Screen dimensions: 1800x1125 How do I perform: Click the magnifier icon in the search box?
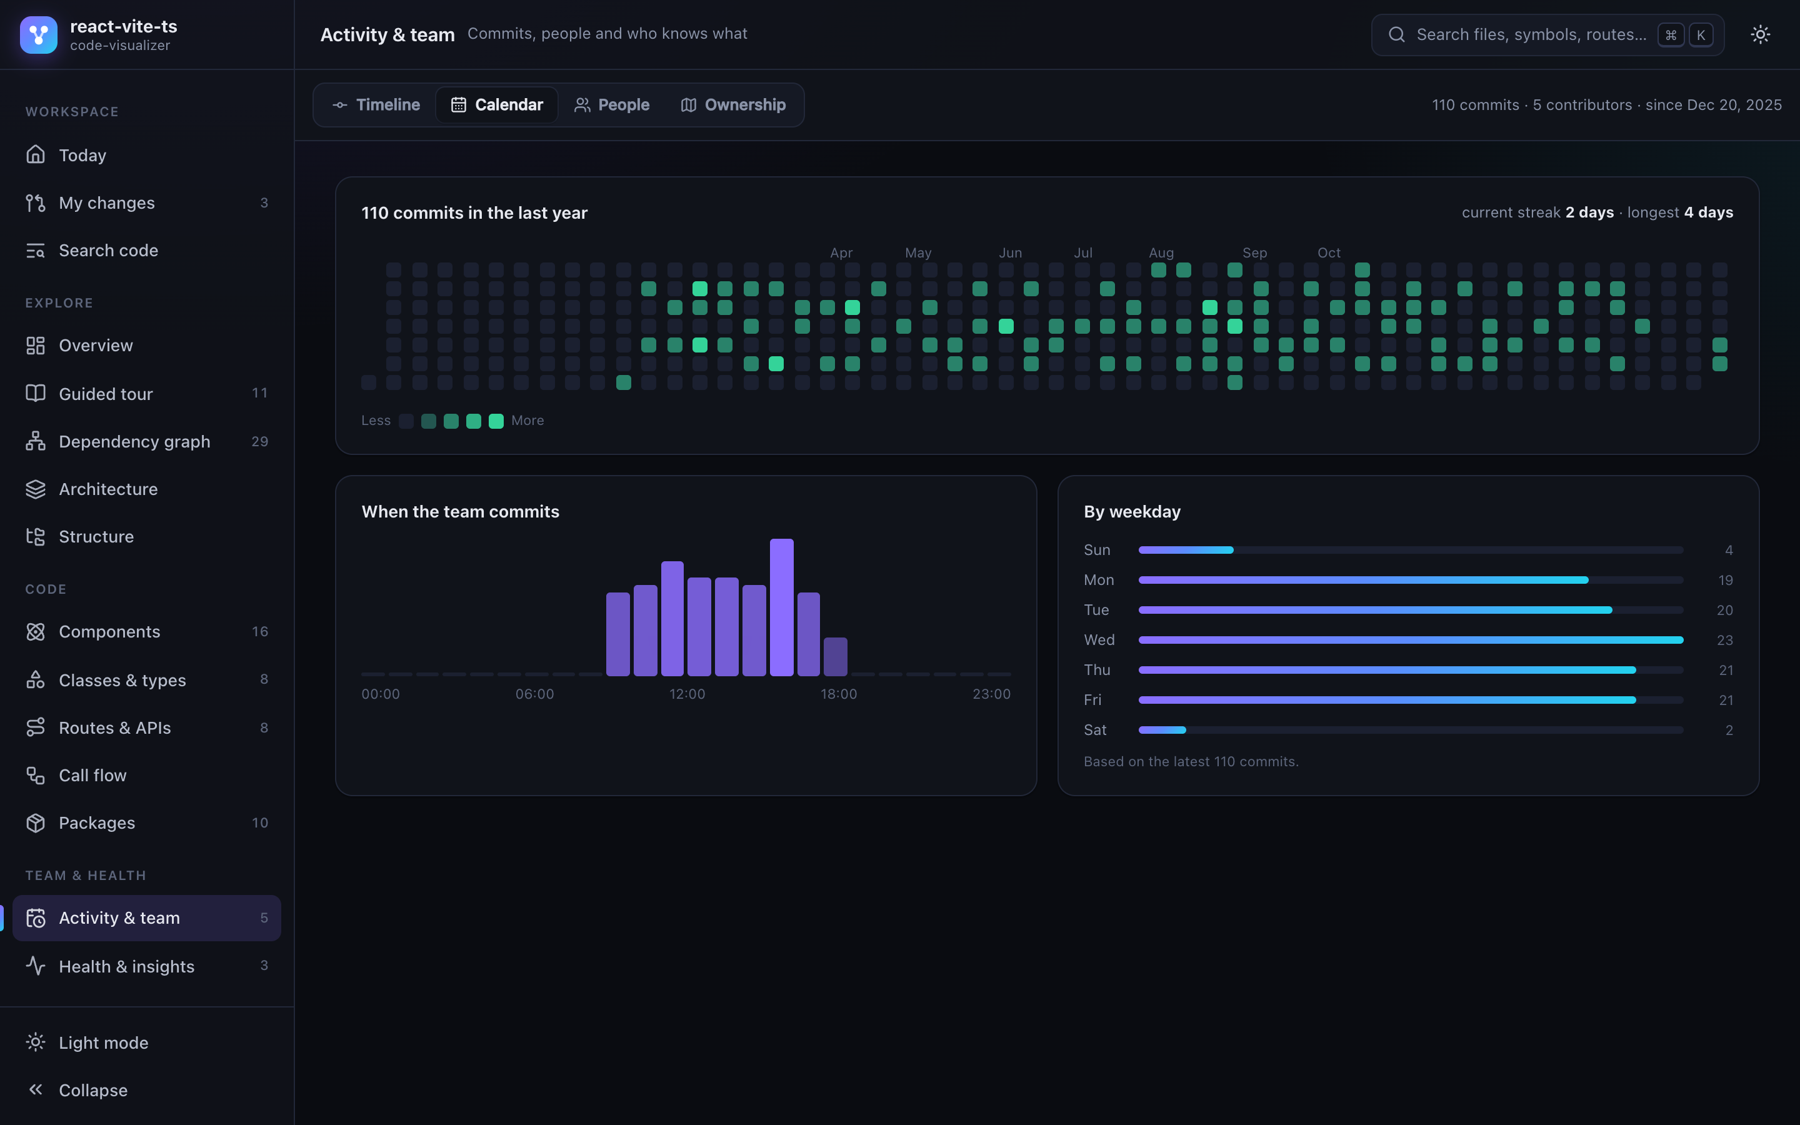1396,35
